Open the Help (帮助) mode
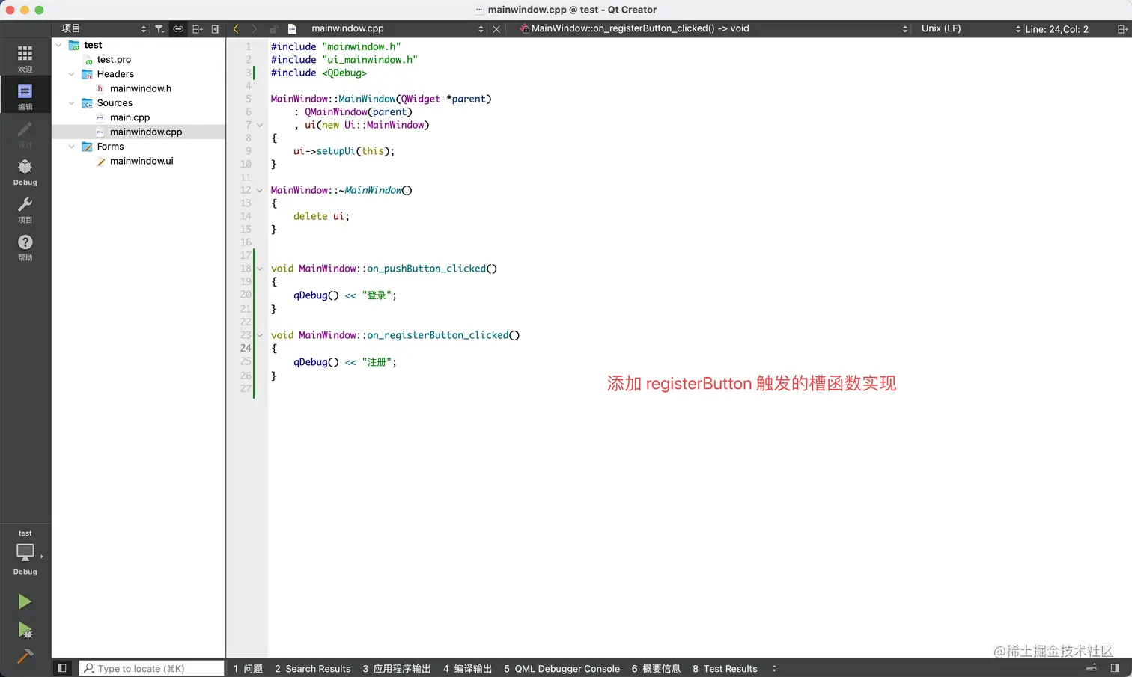The width and height of the screenshot is (1132, 677). (x=25, y=247)
